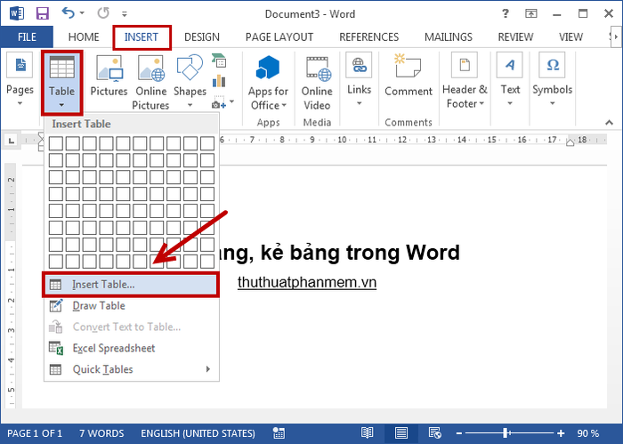Open the Symbols dropdown
Screen dimensions: 623x444
(553, 80)
